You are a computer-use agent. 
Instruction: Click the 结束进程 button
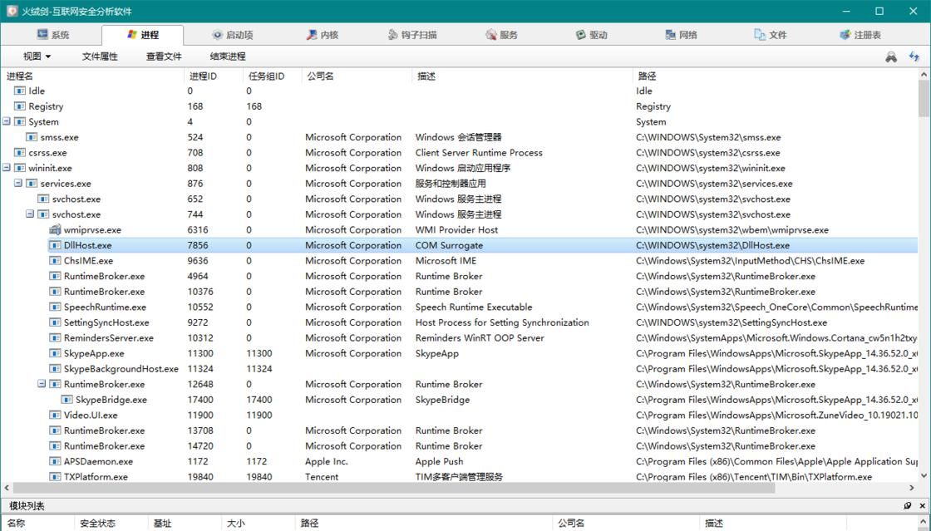pos(228,57)
